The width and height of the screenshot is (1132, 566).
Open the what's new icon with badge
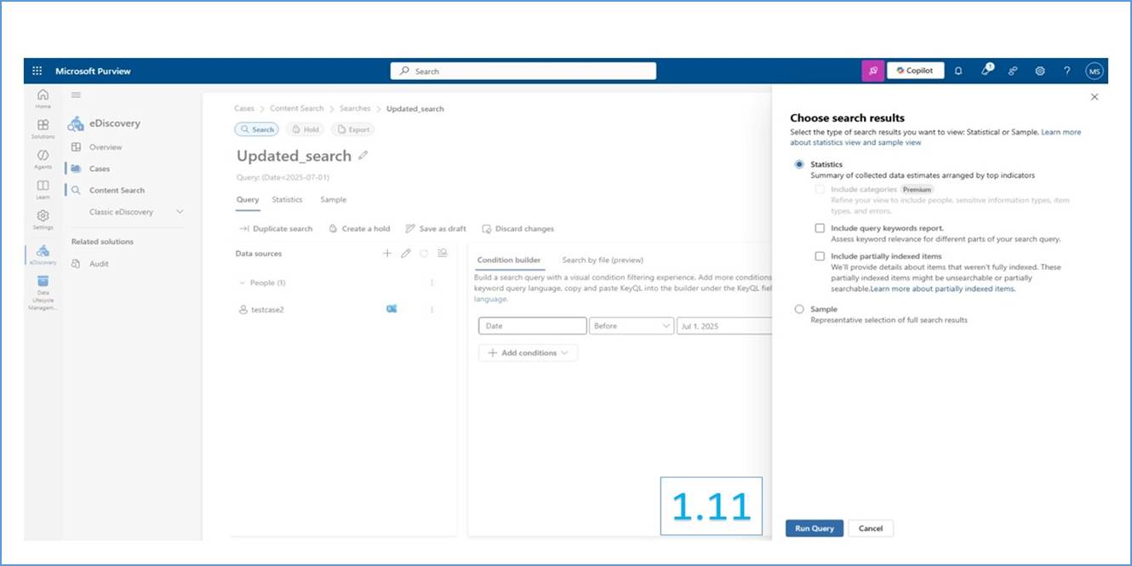(986, 71)
